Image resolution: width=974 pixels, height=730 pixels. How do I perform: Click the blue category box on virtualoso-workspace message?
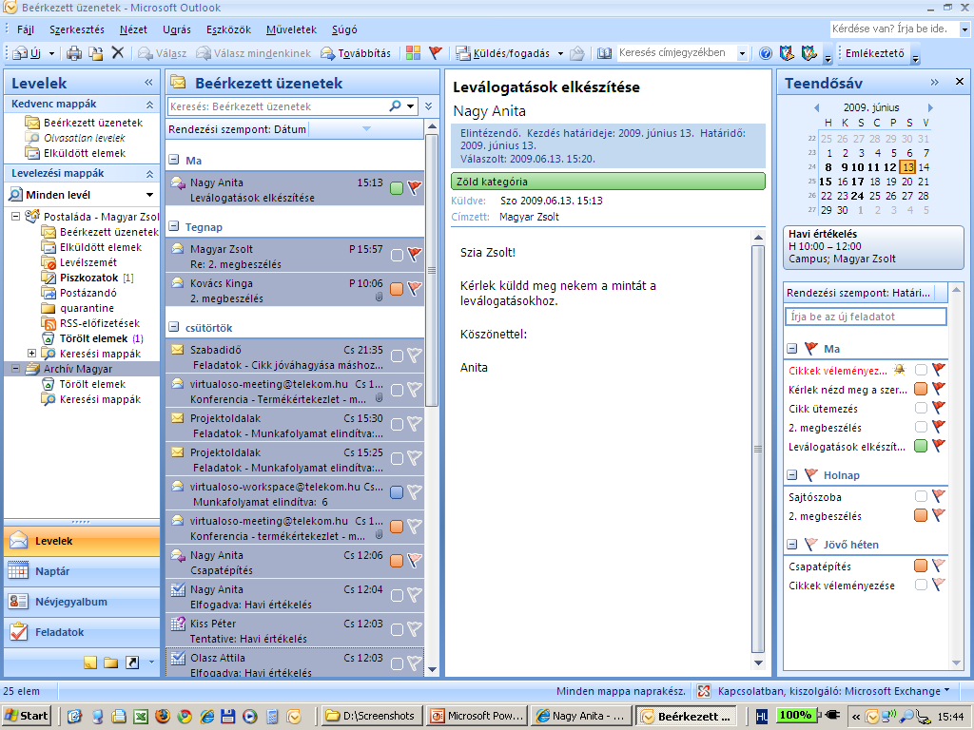397,492
